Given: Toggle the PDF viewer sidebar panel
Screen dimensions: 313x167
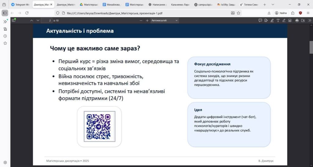Looking at the screenshot, I should [13, 20].
